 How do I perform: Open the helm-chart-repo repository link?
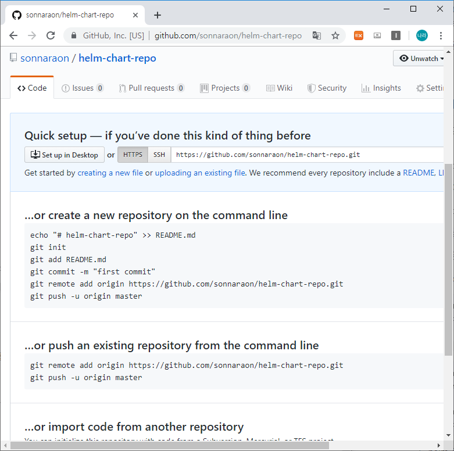pos(117,58)
